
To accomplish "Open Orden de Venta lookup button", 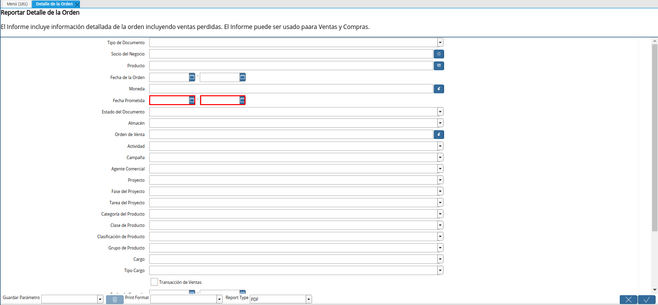I will 439,134.
